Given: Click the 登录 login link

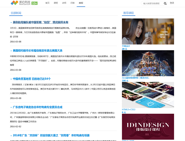Looking at the screenshot, I should [172, 3].
